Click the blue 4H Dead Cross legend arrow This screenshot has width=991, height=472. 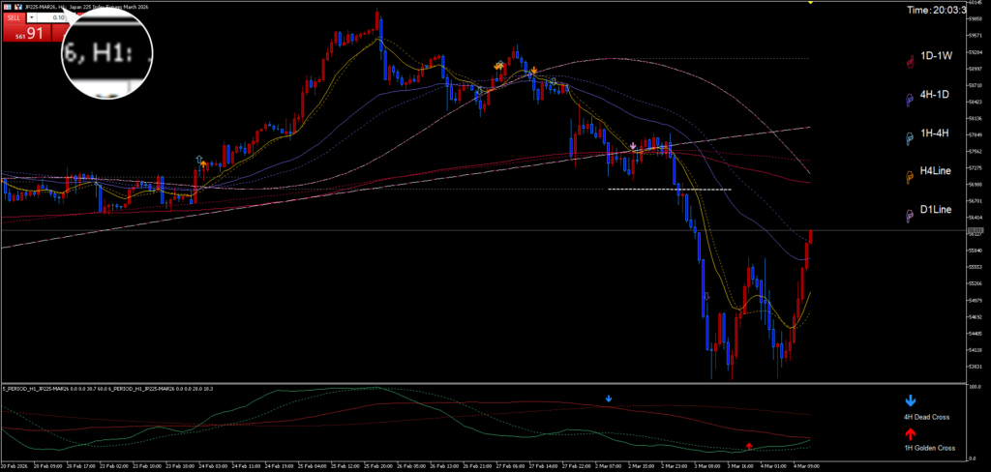point(910,400)
